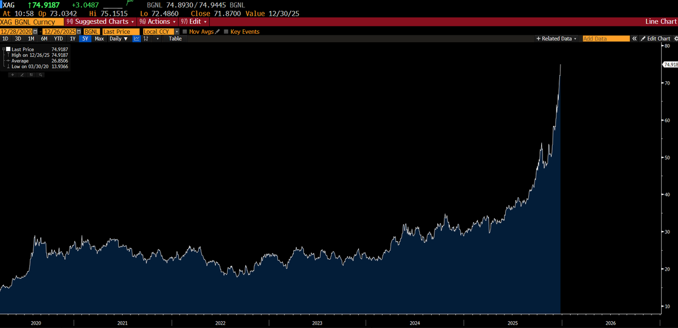Open the Suggested Charts dropdown
678x328 pixels.
101,21
